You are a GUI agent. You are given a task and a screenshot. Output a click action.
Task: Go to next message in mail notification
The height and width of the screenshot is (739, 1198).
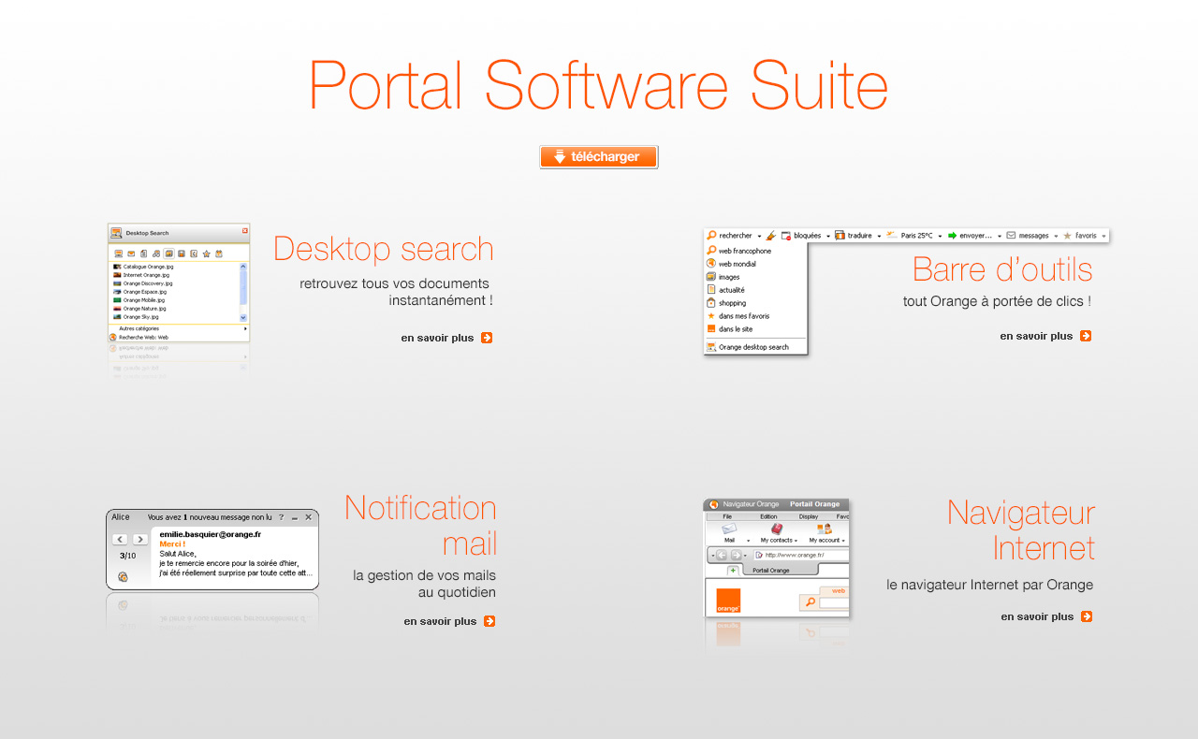140,540
